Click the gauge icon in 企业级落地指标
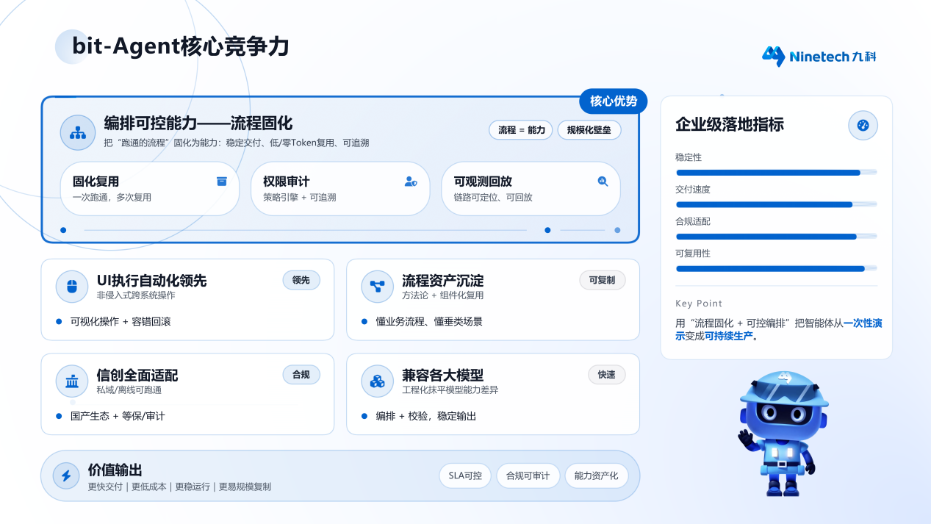Image resolution: width=931 pixels, height=524 pixels. (863, 125)
